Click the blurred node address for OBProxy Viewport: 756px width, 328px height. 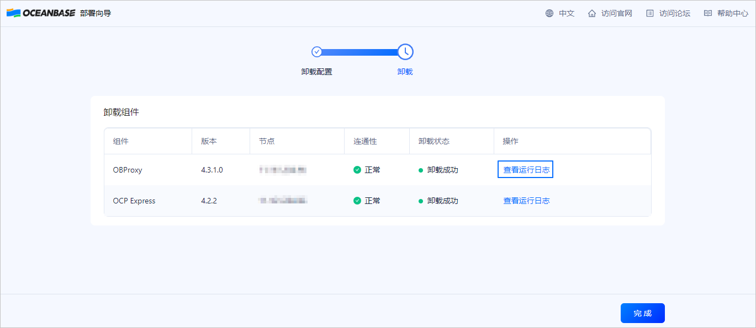(283, 170)
